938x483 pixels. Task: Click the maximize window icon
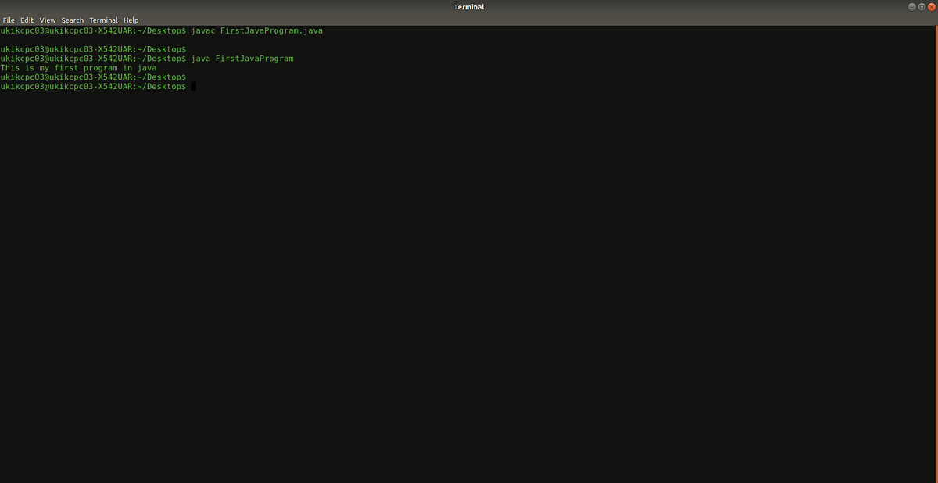[921, 6]
